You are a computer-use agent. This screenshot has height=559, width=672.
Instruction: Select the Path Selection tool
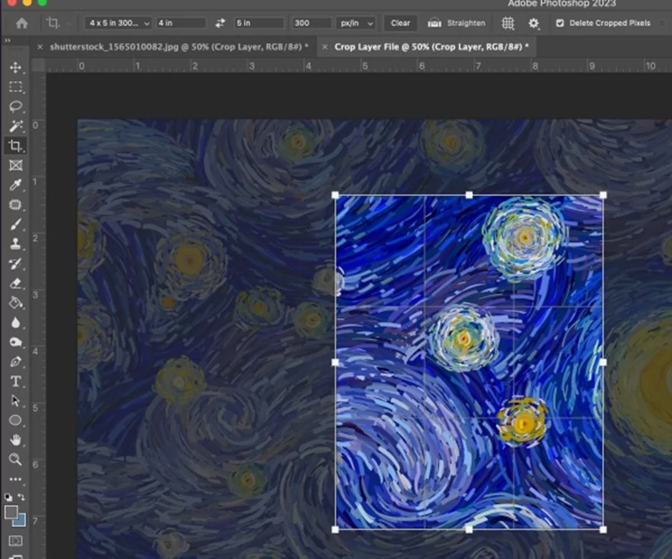(16, 401)
